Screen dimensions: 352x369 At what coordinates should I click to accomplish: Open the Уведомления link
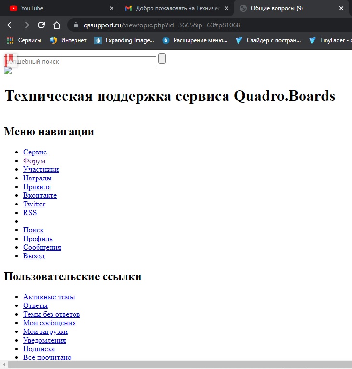pyautogui.click(x=45, y=340)
